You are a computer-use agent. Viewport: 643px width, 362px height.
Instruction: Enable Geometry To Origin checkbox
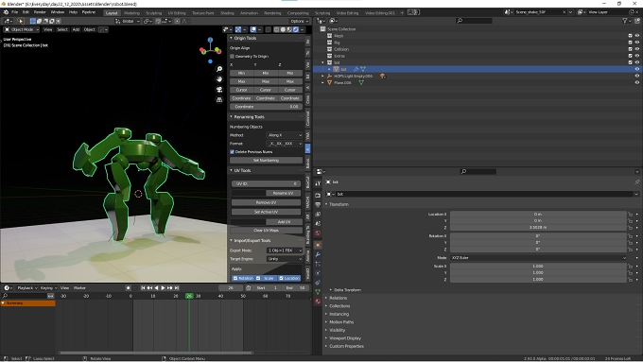click(232, 56)
